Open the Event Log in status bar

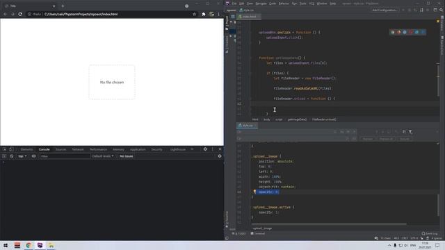pos(430,233)
